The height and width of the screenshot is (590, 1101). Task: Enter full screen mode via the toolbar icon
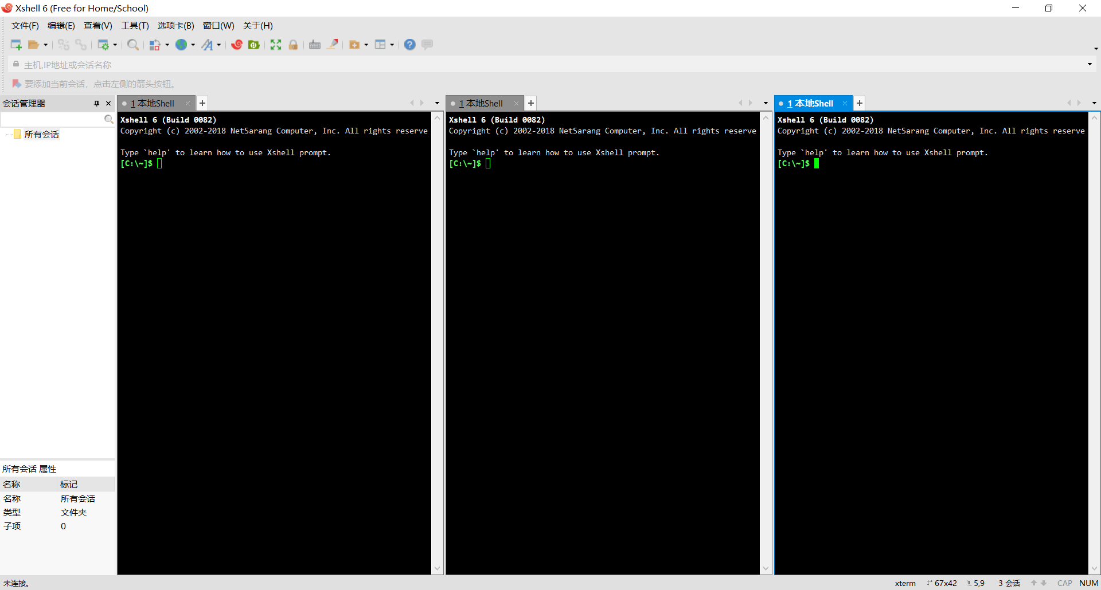point(276,44)
